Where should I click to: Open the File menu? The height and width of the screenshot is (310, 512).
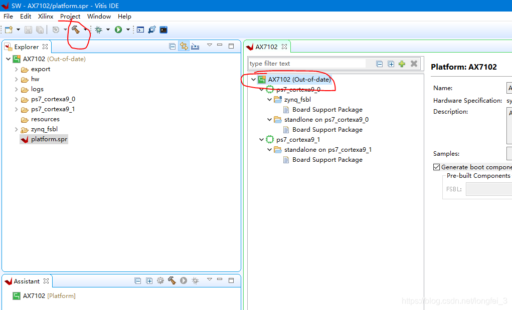(8, 17)
